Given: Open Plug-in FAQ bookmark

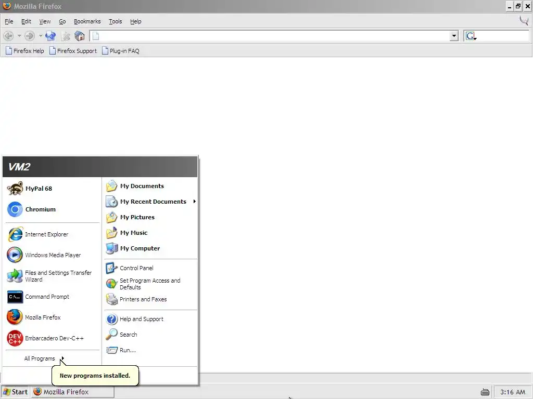Looking at the screenshot, I should point(121,51).
